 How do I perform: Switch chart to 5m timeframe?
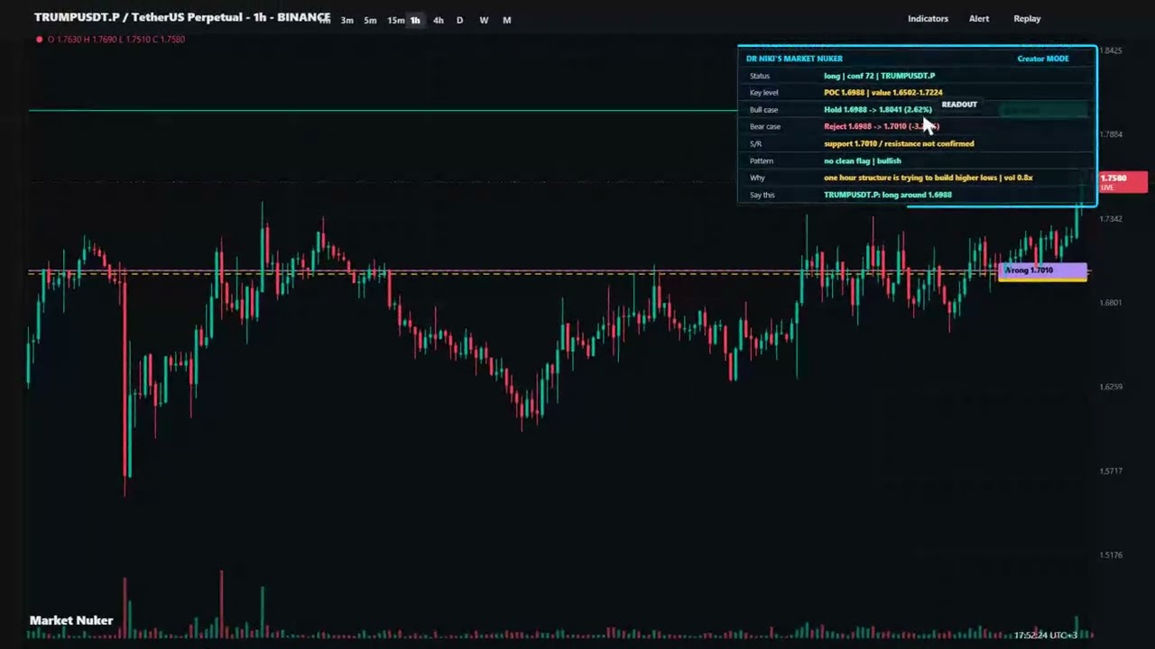370,20
